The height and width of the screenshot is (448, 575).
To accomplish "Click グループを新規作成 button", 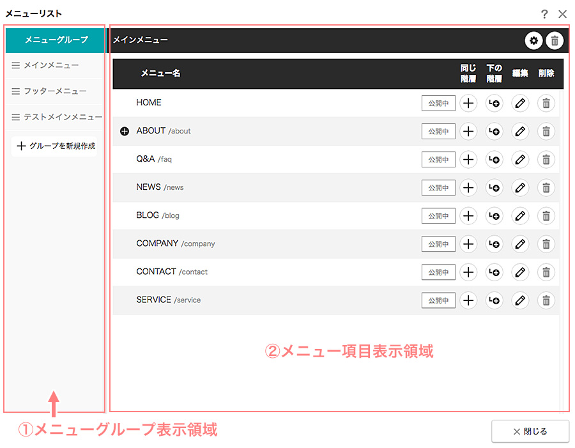I will click(x=55, y=146).
